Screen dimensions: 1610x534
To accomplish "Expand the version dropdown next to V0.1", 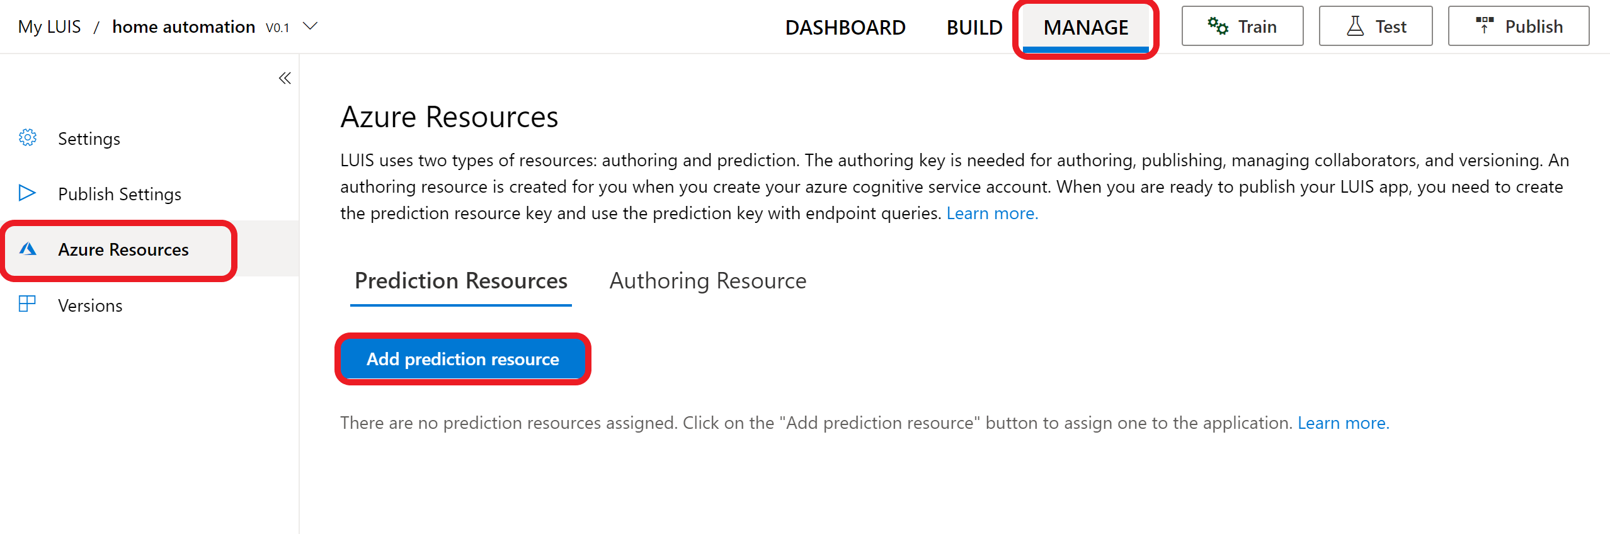I will (x=310, y=26).
